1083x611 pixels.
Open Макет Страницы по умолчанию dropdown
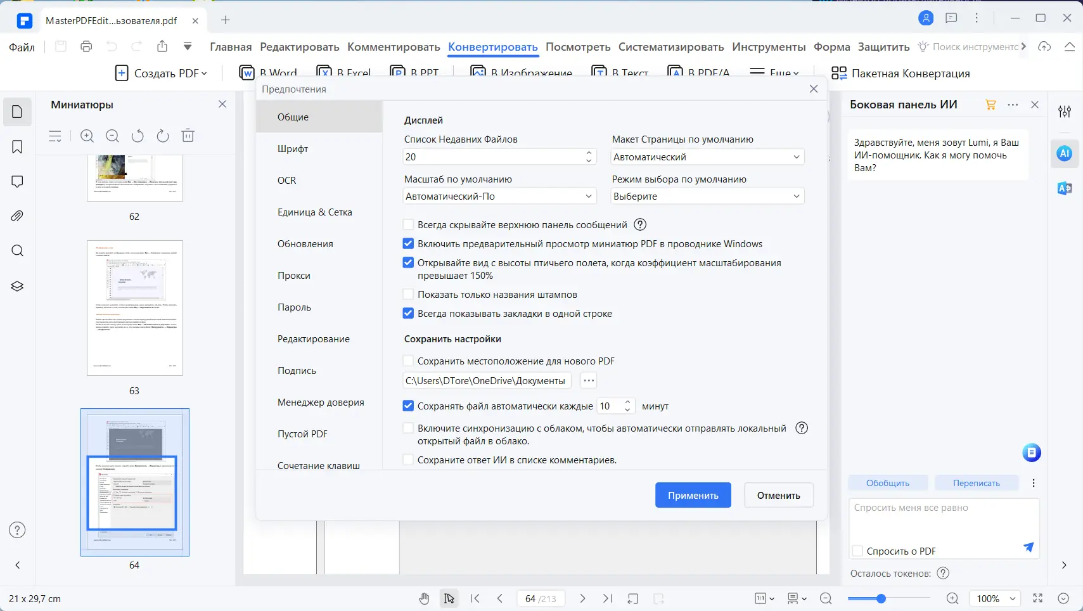click(707, 157)
